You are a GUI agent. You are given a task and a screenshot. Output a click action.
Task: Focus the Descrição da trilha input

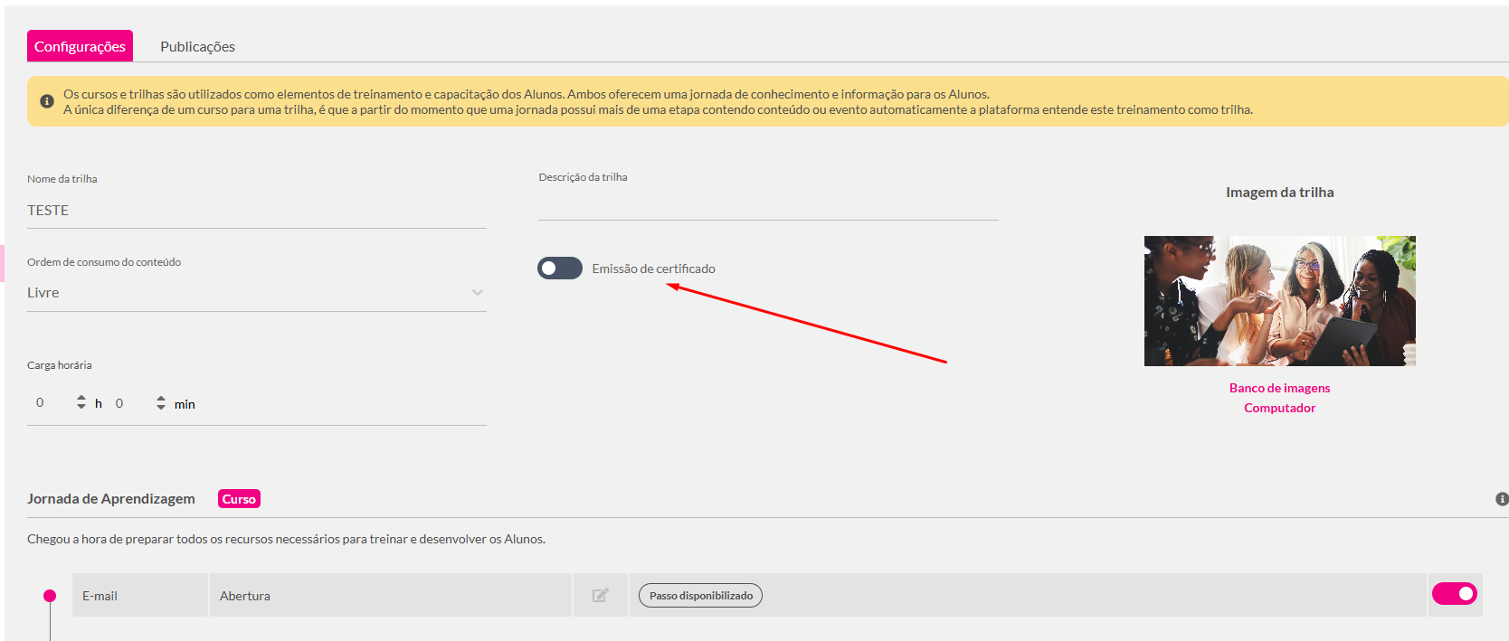[767, 205]
